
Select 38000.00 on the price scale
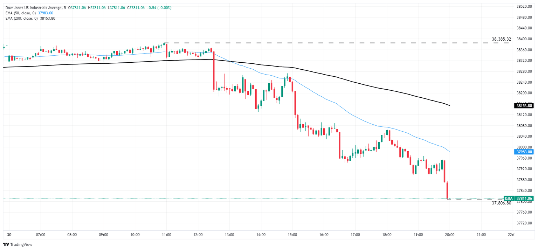click(x=524, y=147)
